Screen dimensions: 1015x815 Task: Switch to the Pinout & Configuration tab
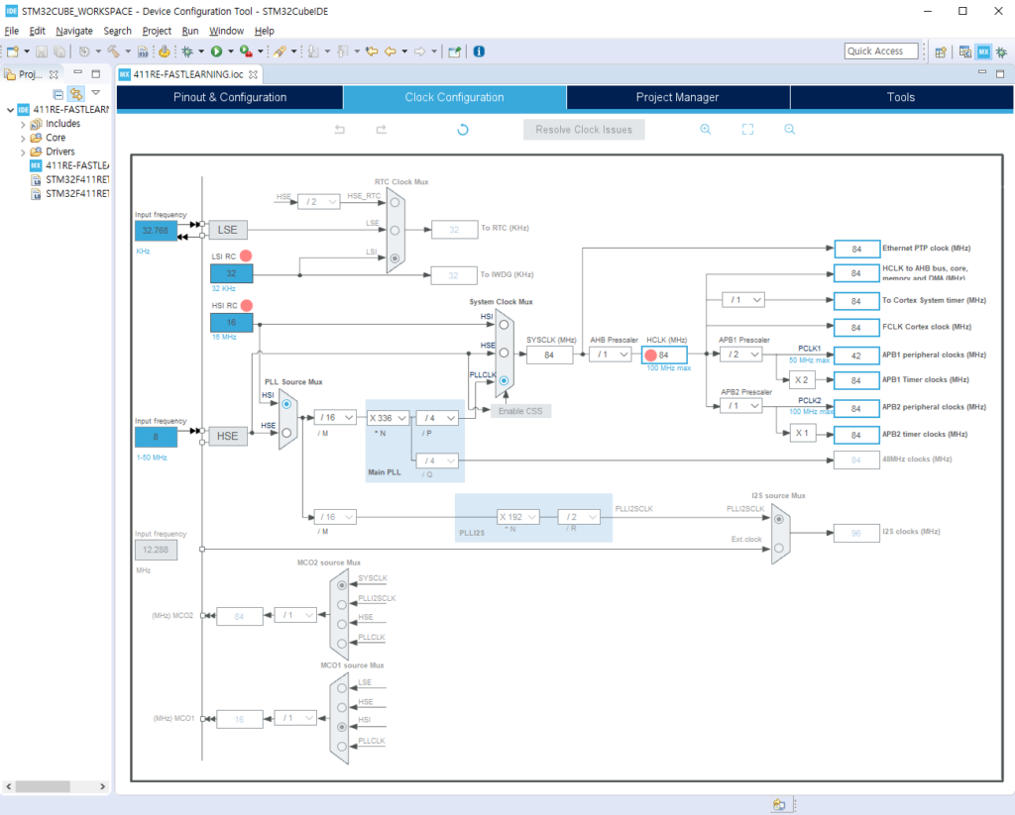(x=230, y=97)
